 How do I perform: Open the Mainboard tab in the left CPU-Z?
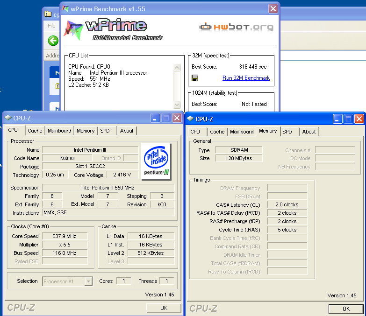click(x=59, y=131)
